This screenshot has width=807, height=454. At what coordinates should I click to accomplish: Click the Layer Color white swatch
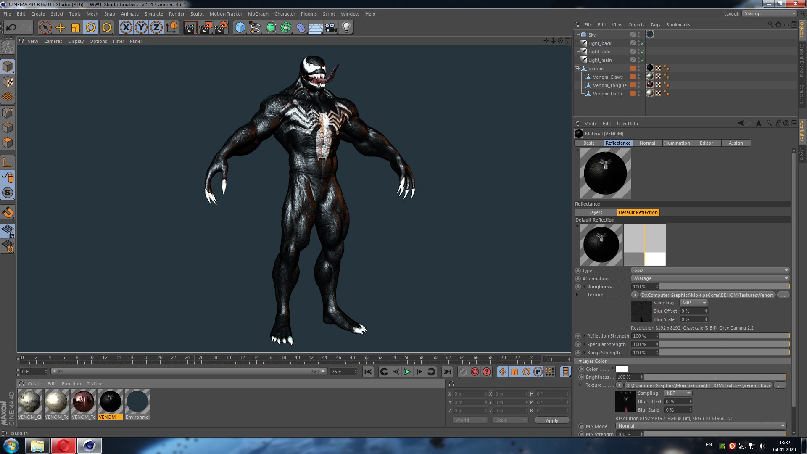(622, 369)
